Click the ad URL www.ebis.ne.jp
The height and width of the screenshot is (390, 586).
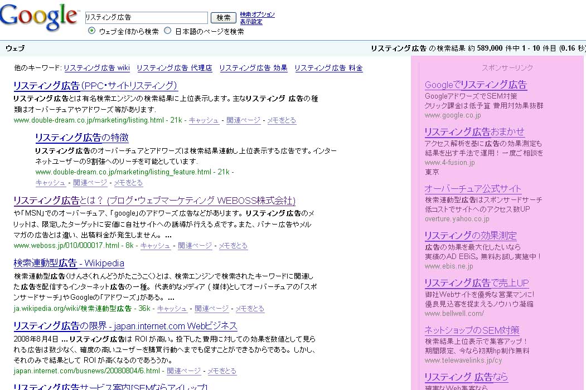coord(449,266)
